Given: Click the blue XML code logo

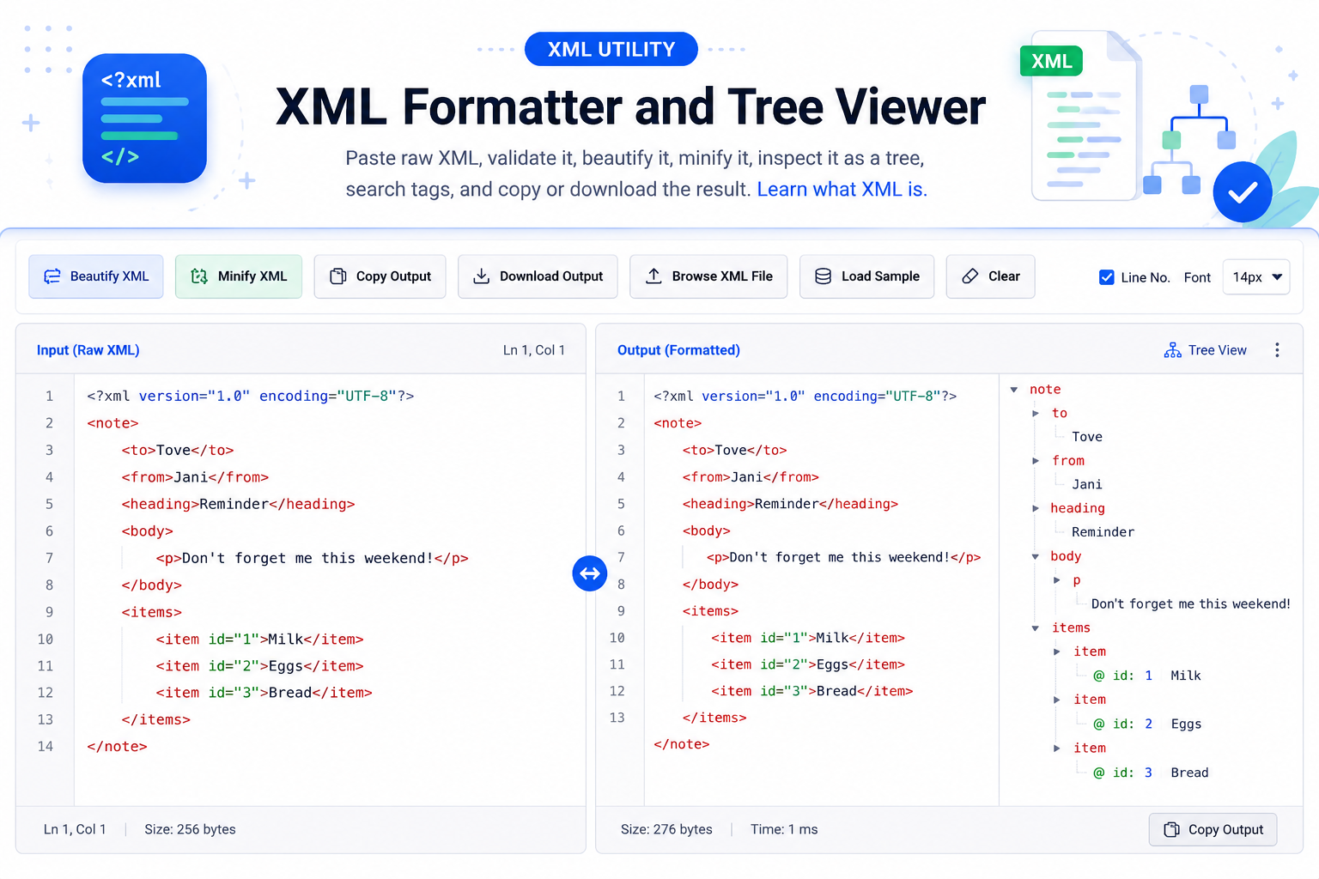Looking at the screenshot, I should coord(144,118).
